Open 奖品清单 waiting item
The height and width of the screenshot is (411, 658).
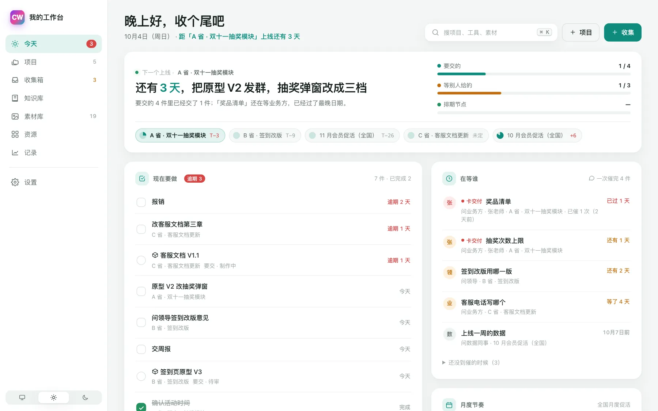pos(536,210)
